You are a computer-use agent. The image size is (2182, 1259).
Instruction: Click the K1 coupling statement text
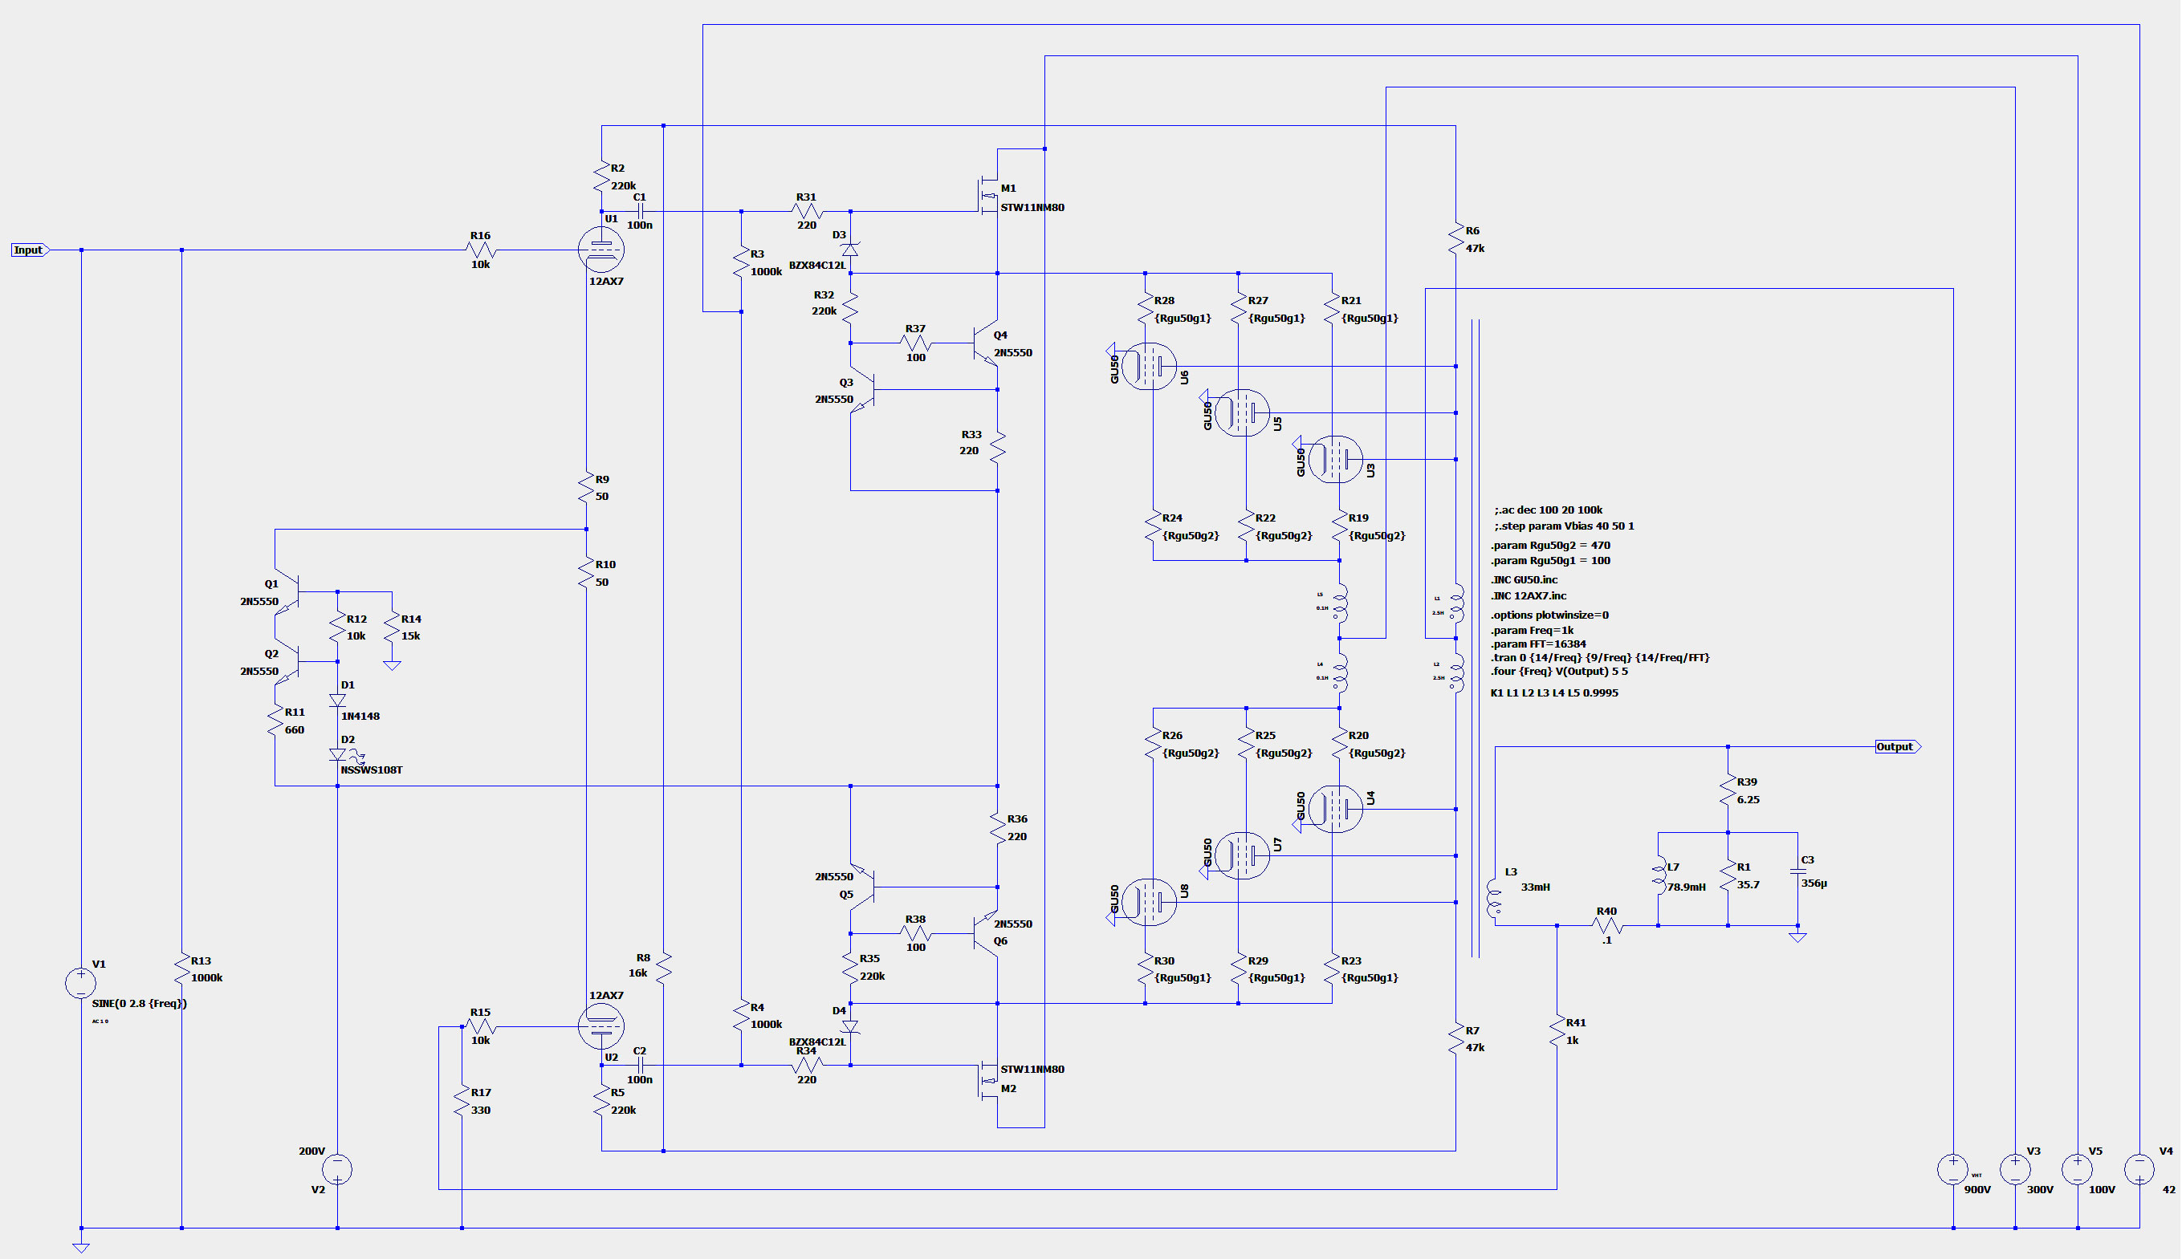1554,692
